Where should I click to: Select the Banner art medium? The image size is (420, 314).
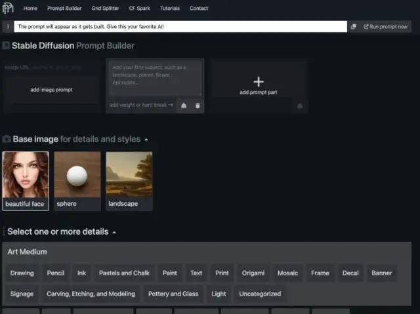tap(382, 273)
